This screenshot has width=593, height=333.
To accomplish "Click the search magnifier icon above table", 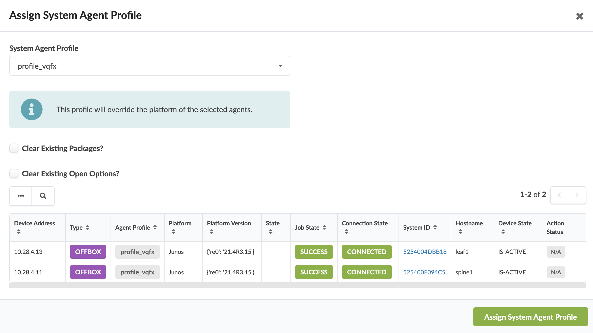I will click(x=43, y=196).
